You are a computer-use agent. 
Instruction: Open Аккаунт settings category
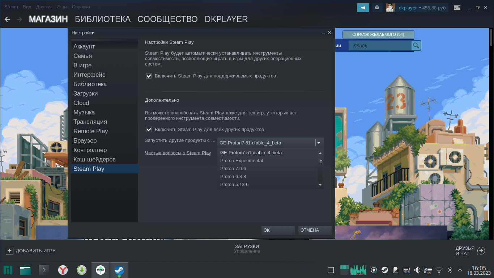(105, 47)
